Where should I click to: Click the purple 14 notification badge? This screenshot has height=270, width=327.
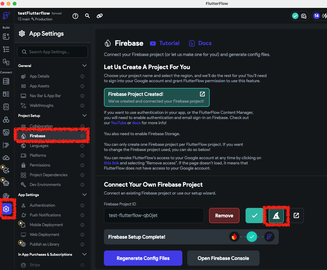[316, 16]
